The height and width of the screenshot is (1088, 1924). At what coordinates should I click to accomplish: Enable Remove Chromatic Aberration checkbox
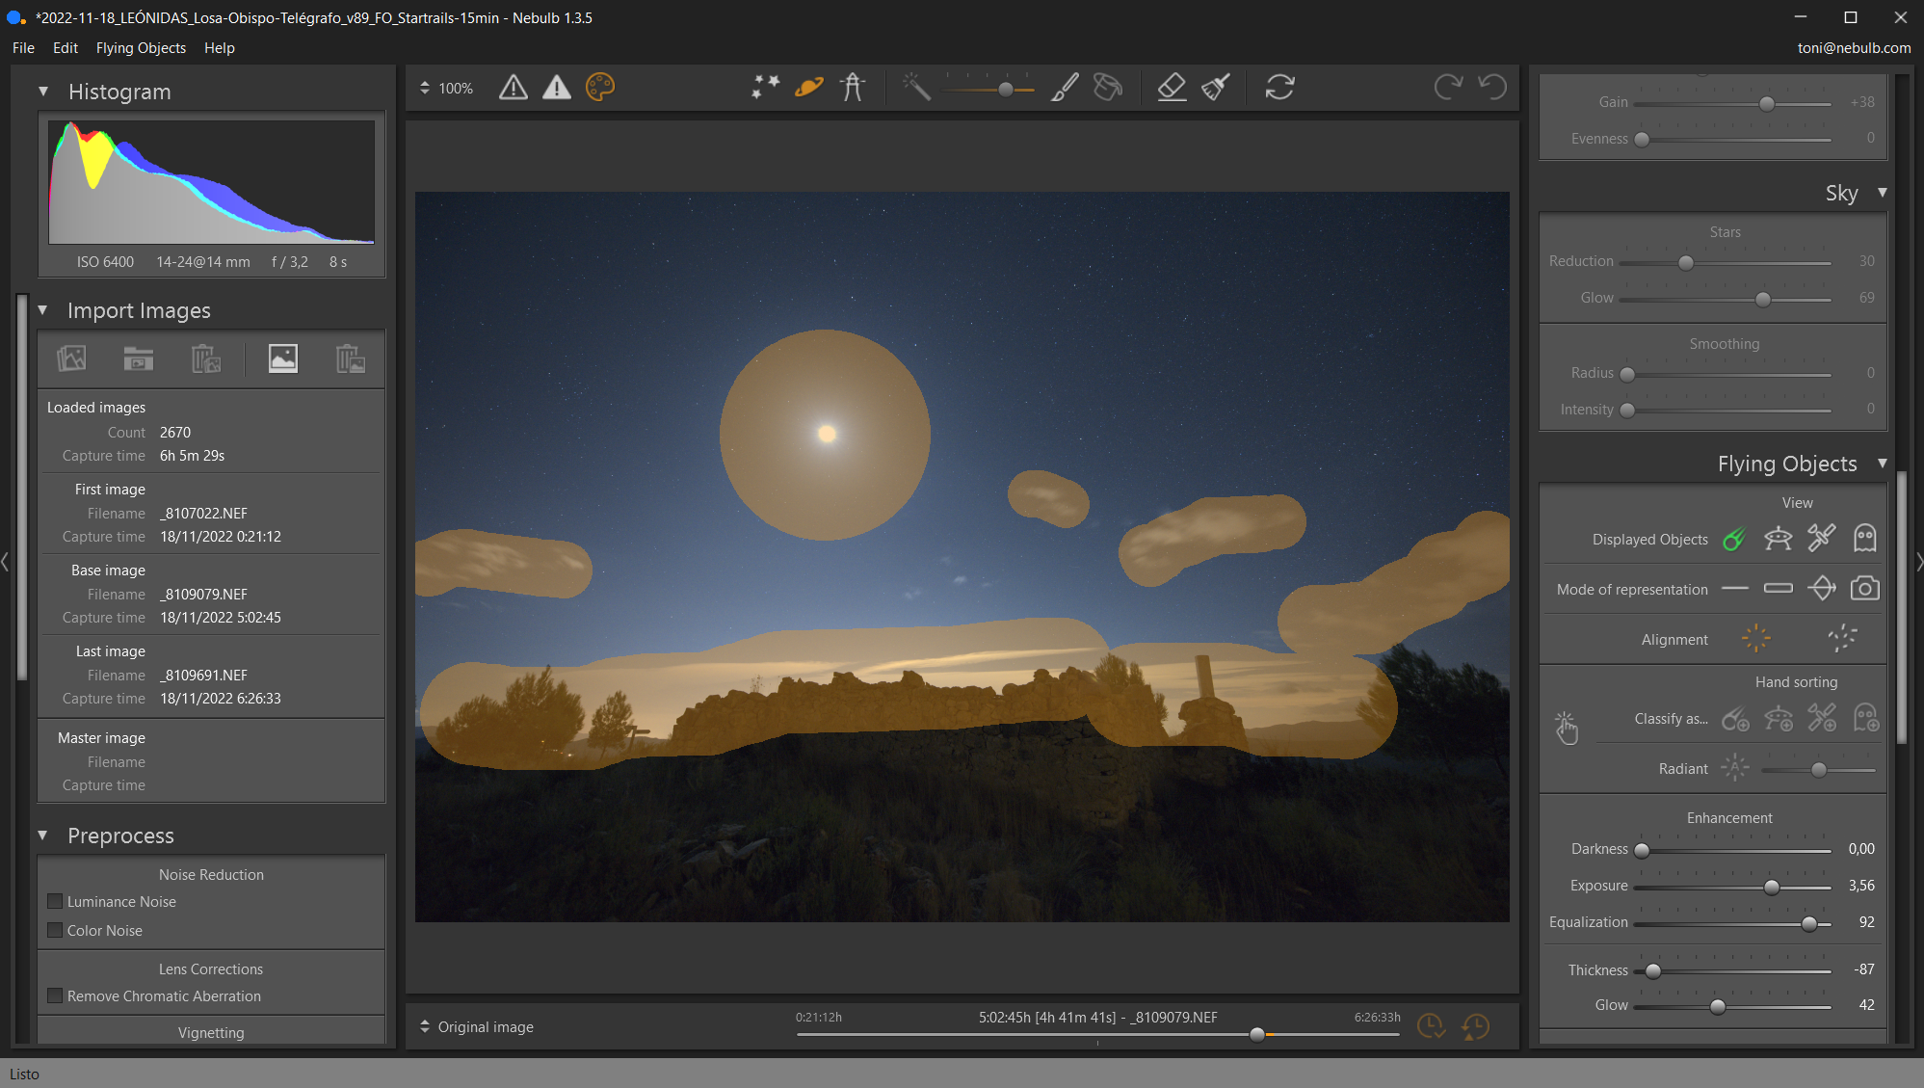[x=55, y=995]
